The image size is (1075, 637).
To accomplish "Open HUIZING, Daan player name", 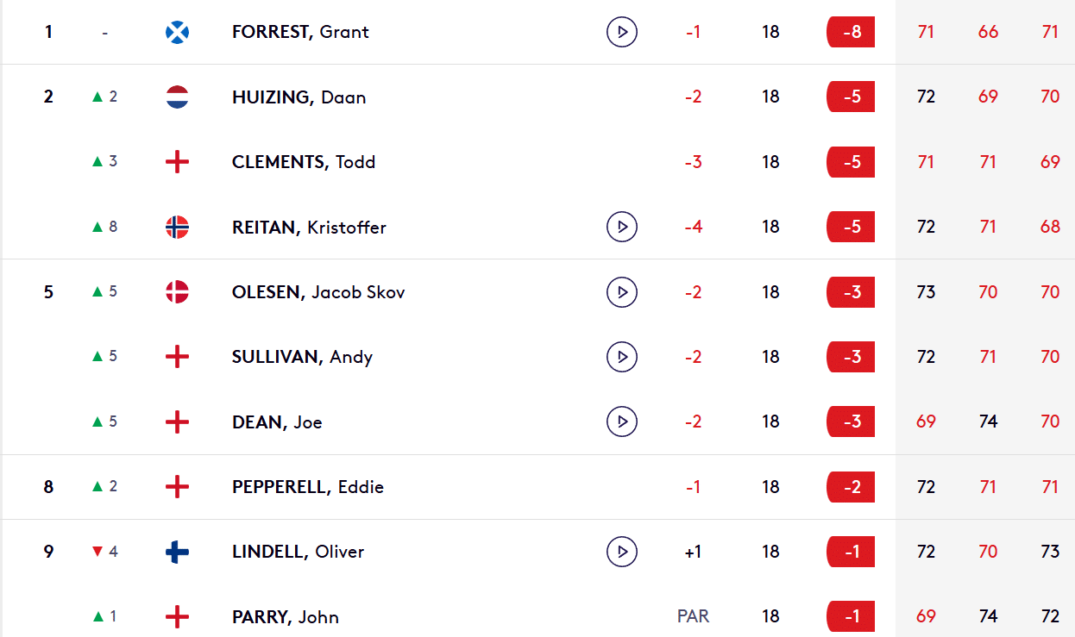I will click(299, 97).
